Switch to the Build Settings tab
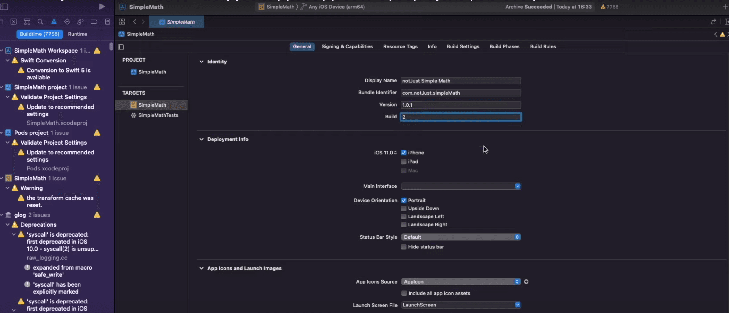 click(x=463, y=47)
